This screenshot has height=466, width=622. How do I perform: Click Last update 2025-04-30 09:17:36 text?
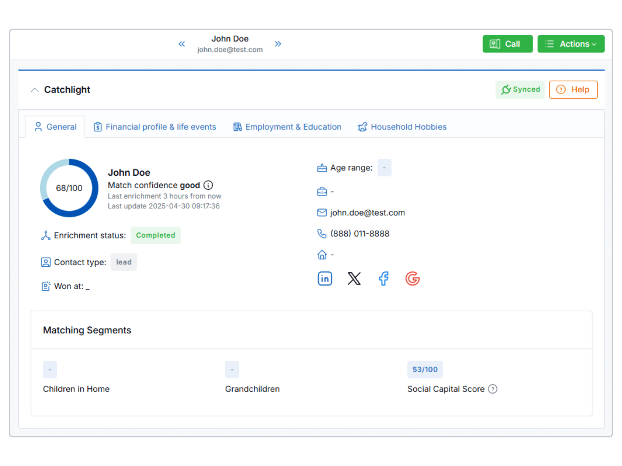164,206
